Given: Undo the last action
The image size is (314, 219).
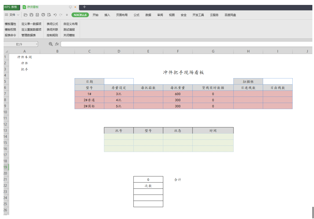Looking at the screenshot, I should (55, 15).
